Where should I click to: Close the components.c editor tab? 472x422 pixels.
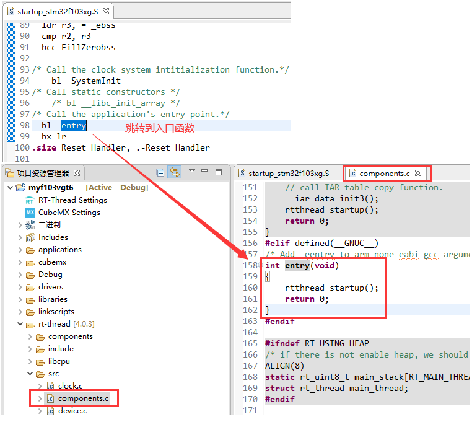418,173
